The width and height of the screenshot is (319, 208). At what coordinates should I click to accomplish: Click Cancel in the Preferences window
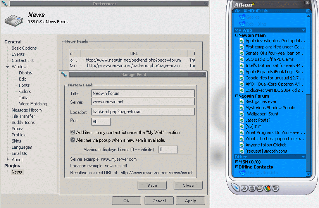click(159, 201)
